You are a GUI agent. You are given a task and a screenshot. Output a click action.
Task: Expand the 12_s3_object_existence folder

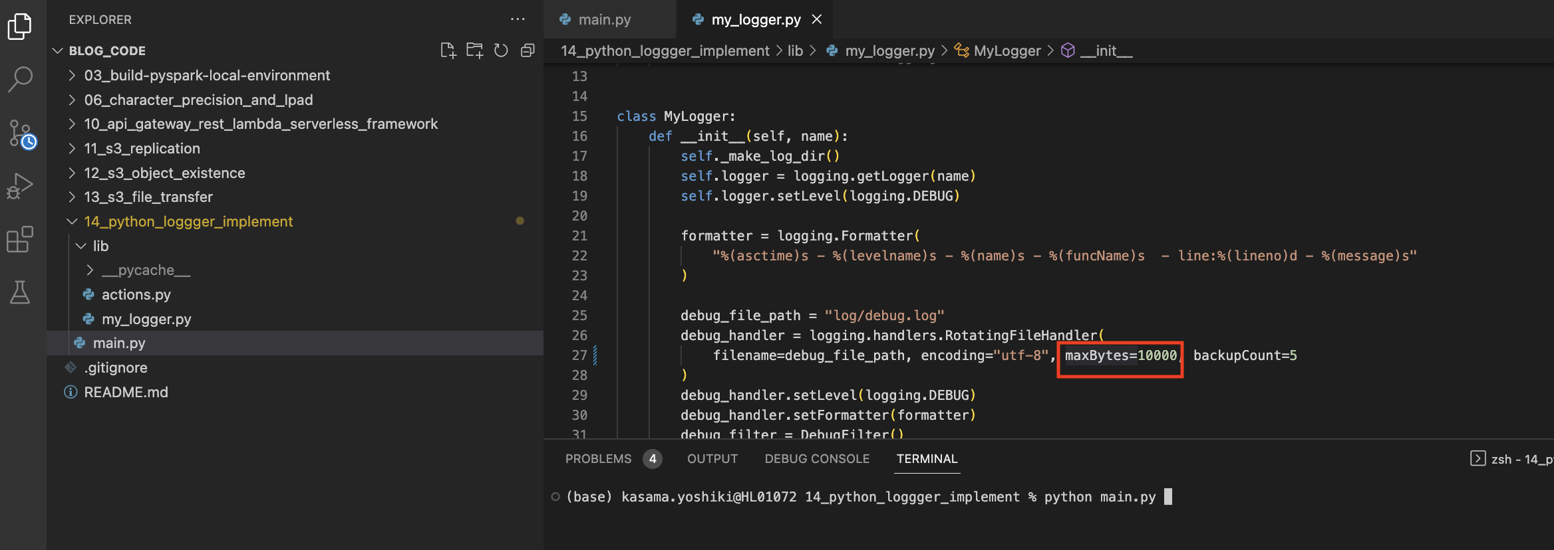tap(295, 173)
